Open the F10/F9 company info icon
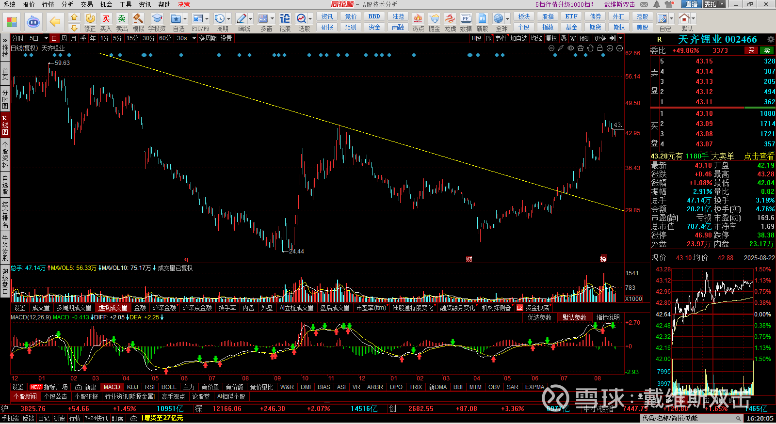776x424 pixels. (x=198, y=18)
